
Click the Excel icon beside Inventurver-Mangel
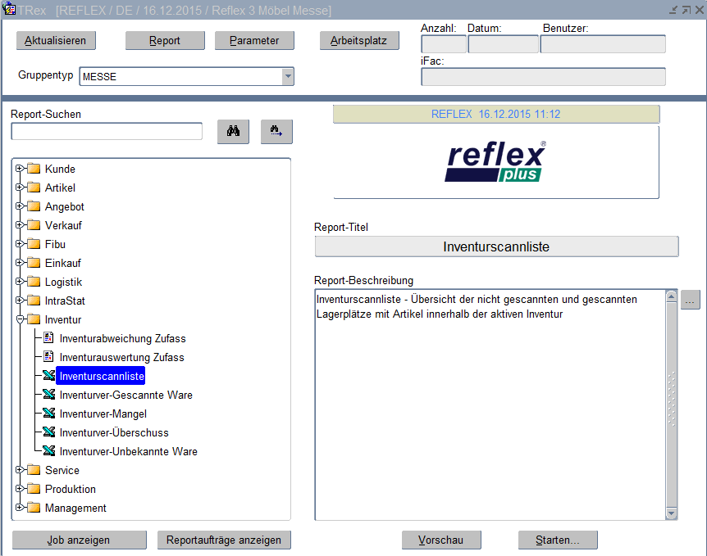point(49,414)
